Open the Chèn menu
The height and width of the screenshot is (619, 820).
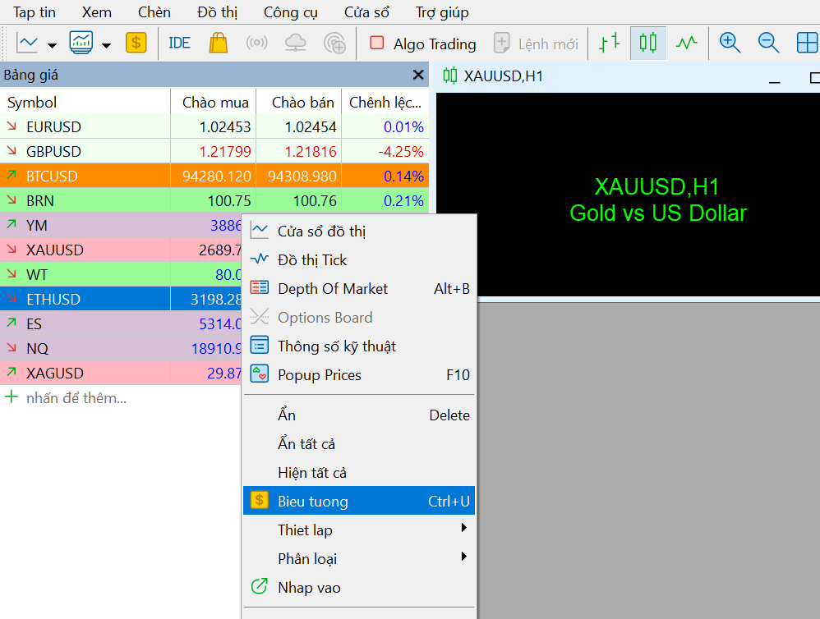154,12
